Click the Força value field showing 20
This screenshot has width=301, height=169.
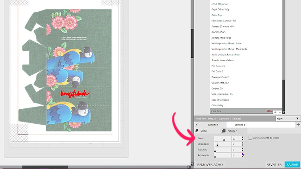click(x=236, y=138)
